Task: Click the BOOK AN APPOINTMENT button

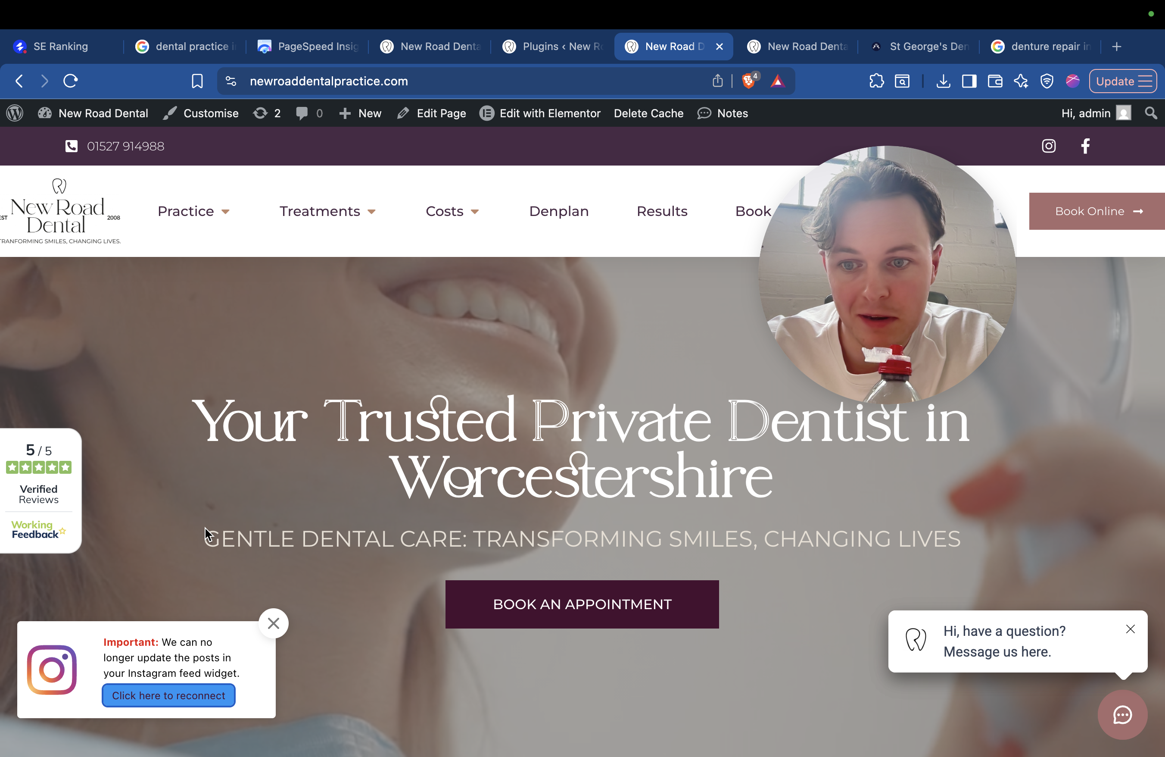Action: (582, 604)
